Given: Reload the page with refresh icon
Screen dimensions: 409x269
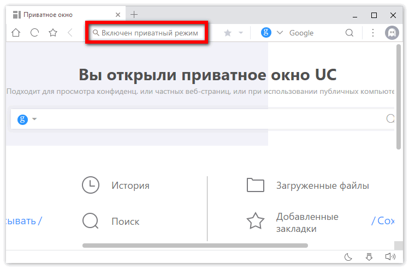Looking at the screenshot, I should [x=34, y=33].
